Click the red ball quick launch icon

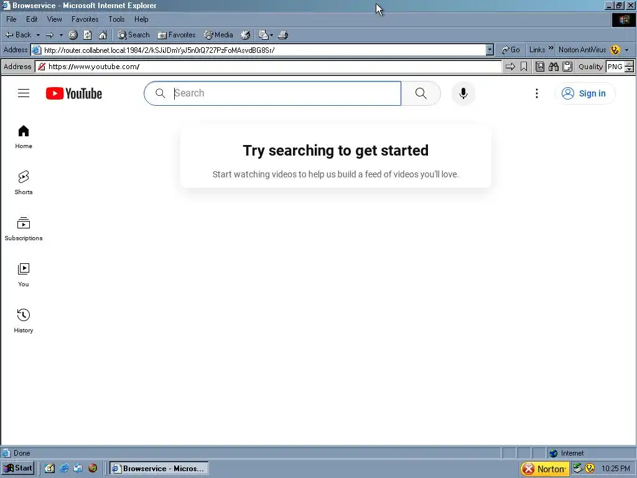93,468
